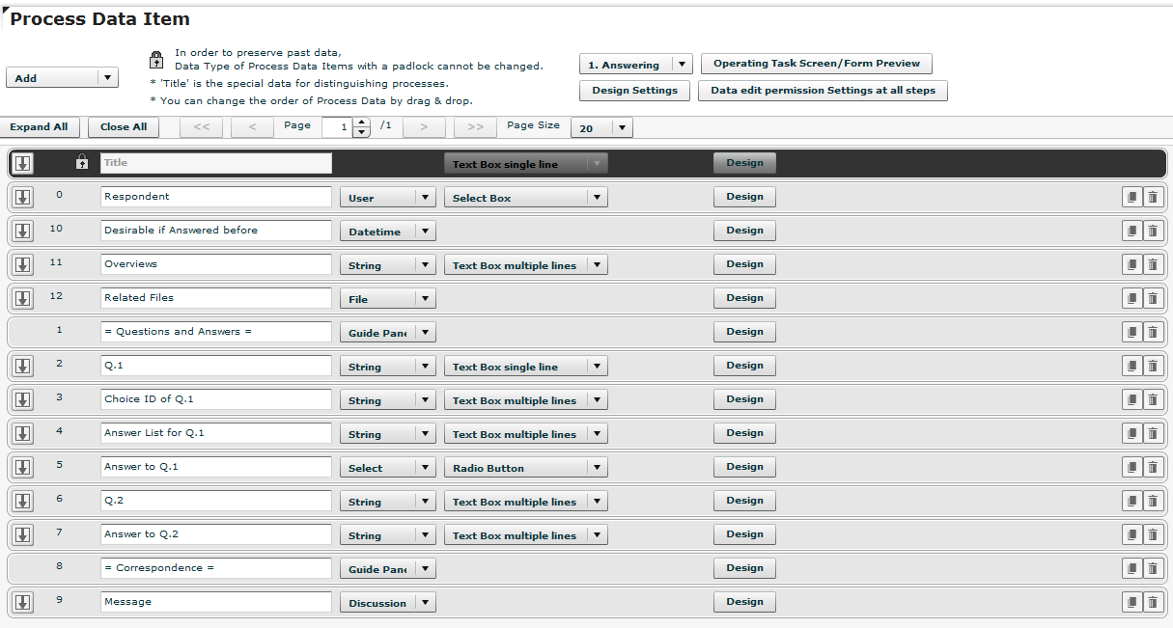Viewport: 1173px width, 628px height.
Task: Expand the Respondent row using its arrow icon
Action: pos(22,196)
